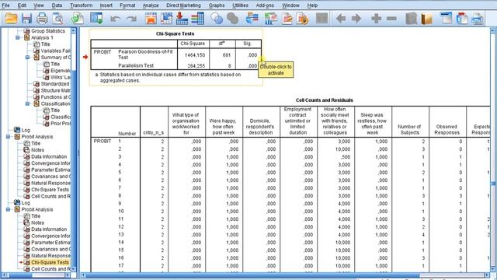Screen dimensions: 497x280
Task: Collapse the Analysis 1 outline node
Action: [x=18, y=37]
